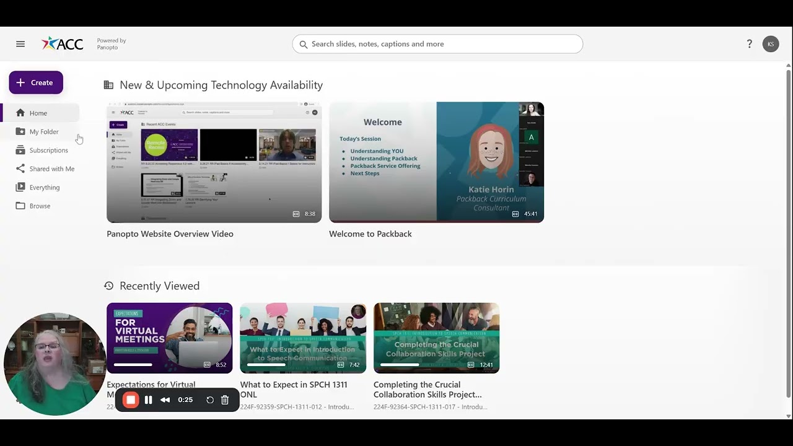The height and width of the screenshot is (446, 793).
Task: Click the webcam presenter bubble
Action: (55, 364)
